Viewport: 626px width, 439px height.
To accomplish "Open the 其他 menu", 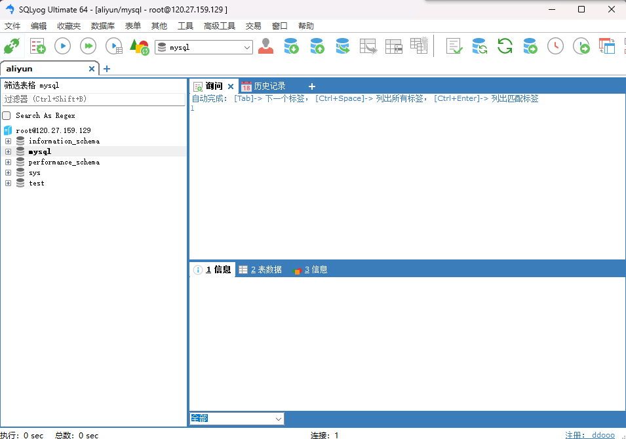I will pos(159,26).
